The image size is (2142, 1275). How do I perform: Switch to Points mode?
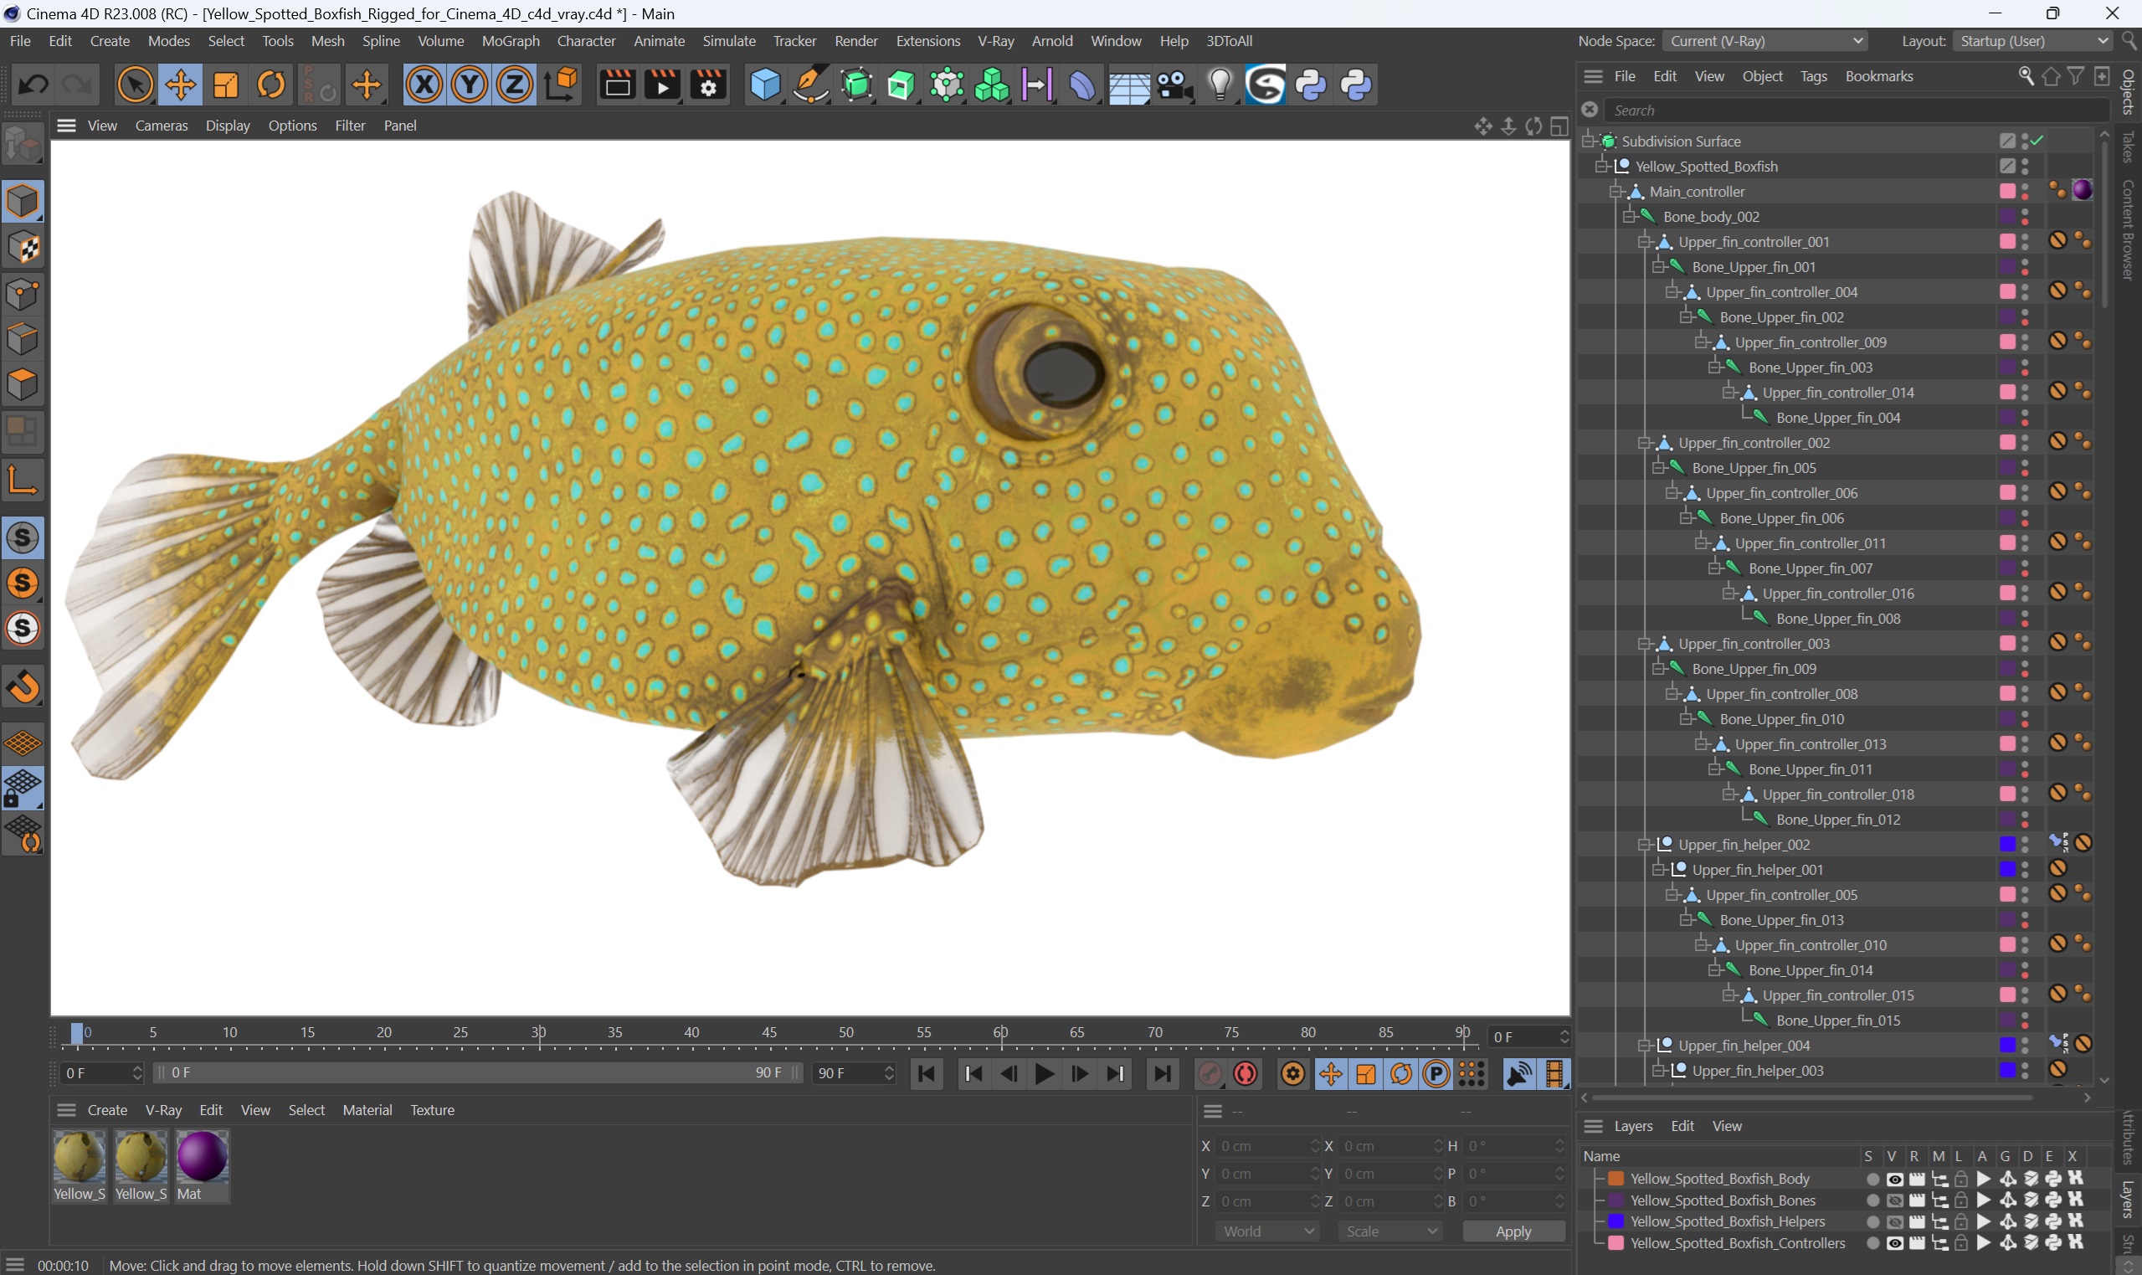tap(23, 293)
